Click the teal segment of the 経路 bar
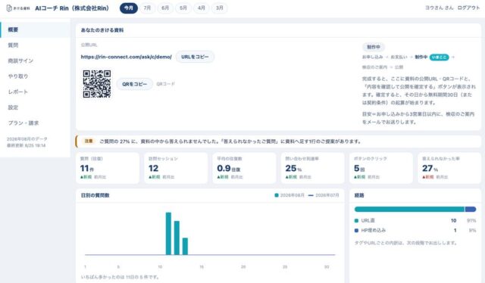The height and width of the screenshot is (283, 485). pyautogui.click(x=409, y=209)
